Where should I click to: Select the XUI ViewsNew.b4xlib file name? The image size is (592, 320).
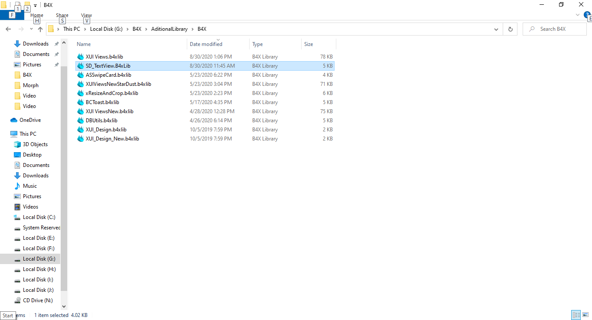[110, 111]
